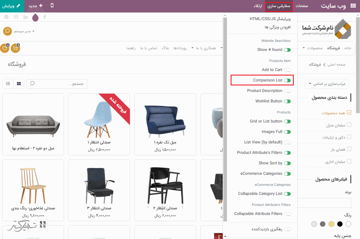Image resolution: width=360 pixels, height=239 pixels.
Task: Select the light gray color swatch
Action: (x=314, y=224)
